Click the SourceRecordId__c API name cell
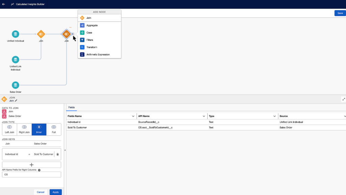The image size is (346, 195). click(x=172, y=122)
